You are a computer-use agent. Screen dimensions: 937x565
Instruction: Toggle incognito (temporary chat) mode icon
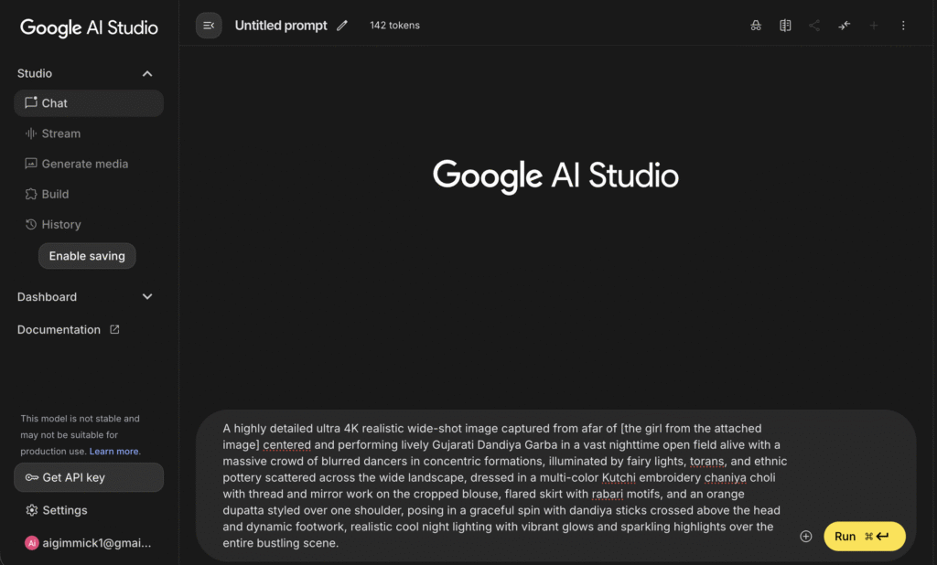point(755,26)
